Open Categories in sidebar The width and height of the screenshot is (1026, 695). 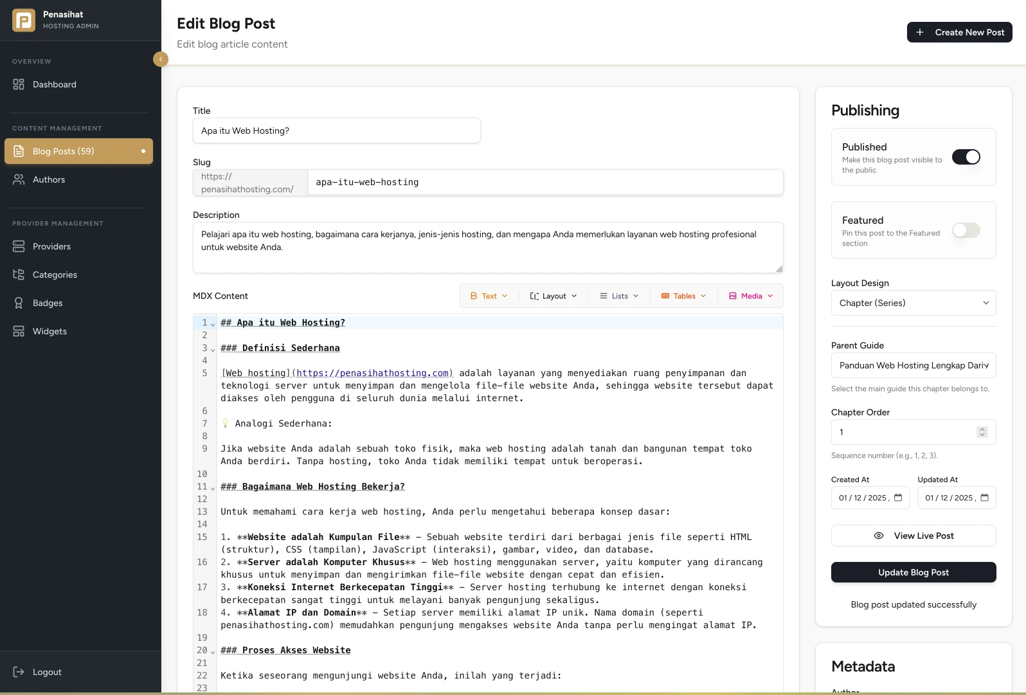tap(78, 275)
